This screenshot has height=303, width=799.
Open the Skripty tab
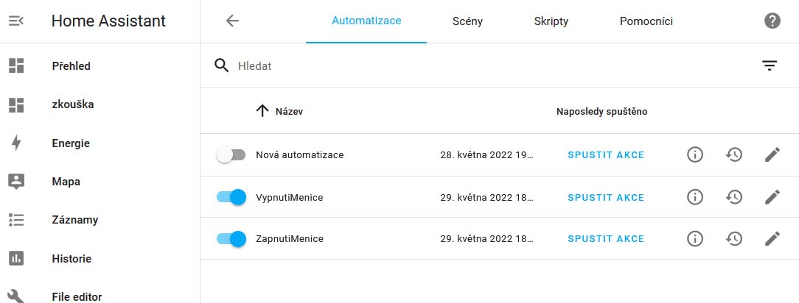[551, 21]
